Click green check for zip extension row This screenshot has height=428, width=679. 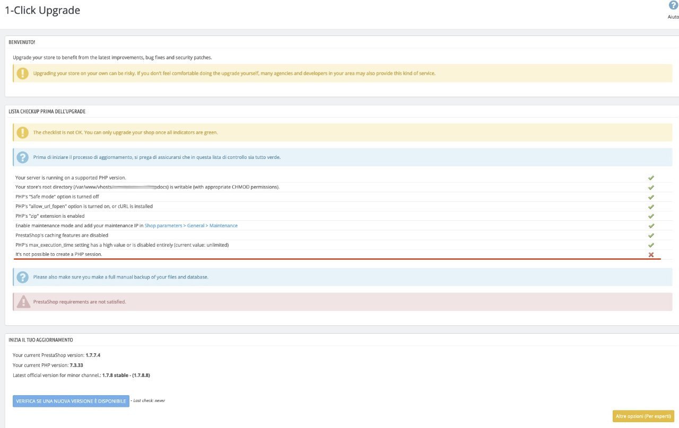pos(651,216)
